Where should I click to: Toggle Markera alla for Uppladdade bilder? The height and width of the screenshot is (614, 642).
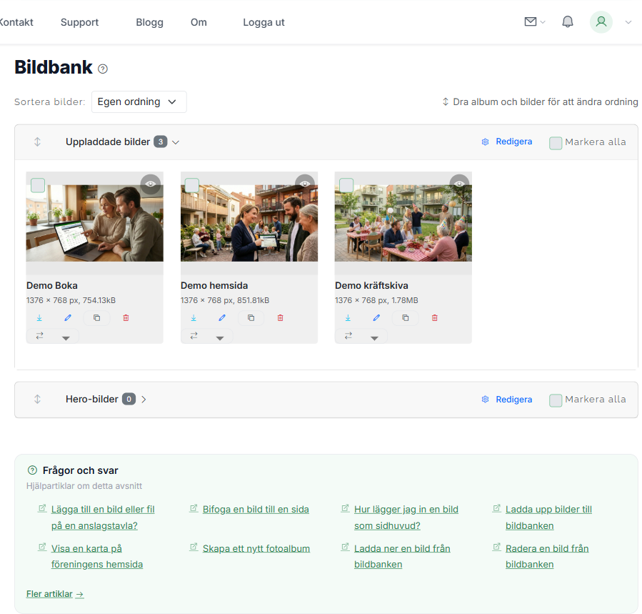click(x=555, y=143)
